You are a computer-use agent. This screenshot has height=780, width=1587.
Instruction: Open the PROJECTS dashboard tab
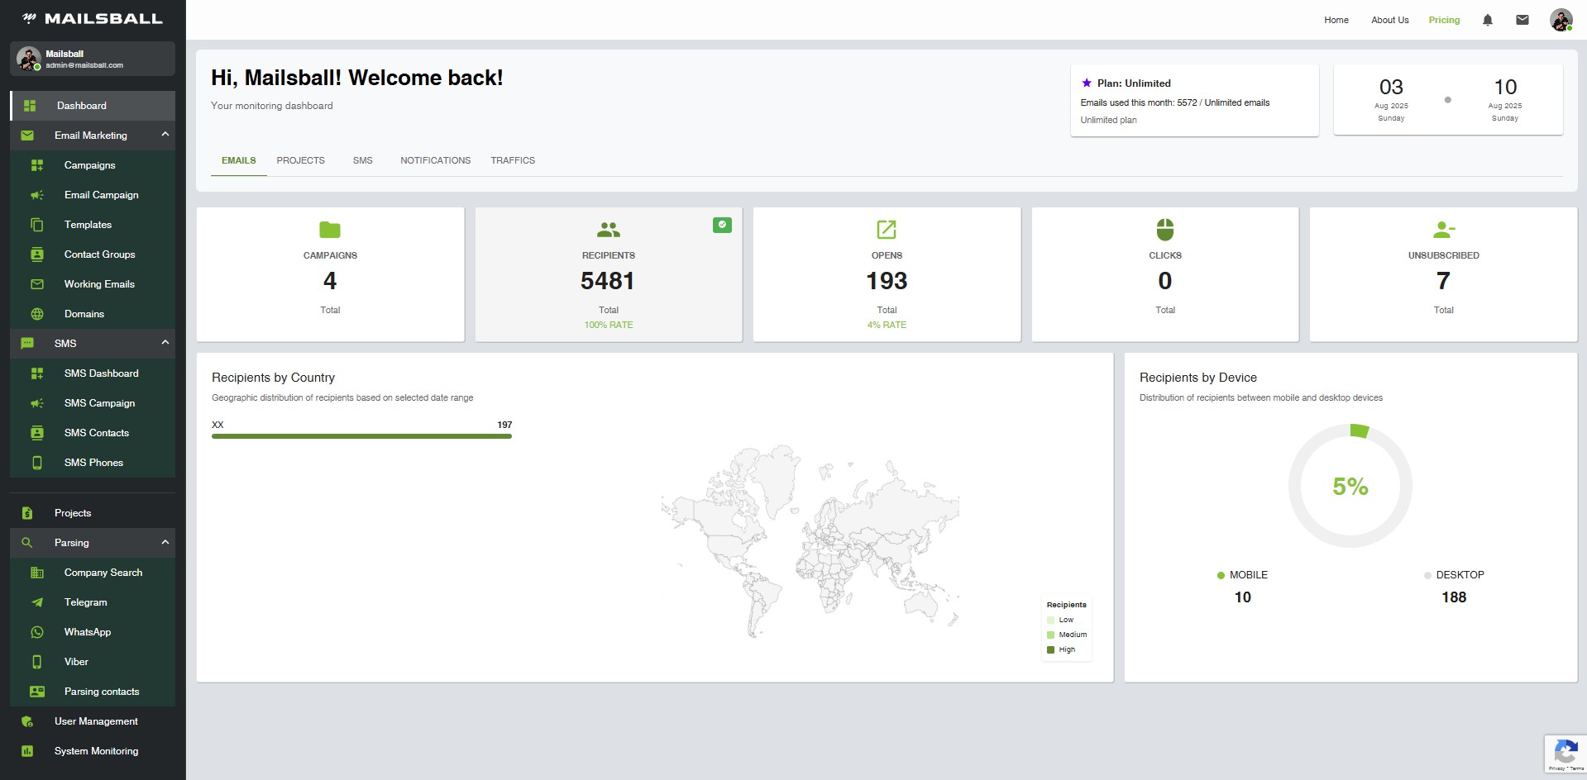pyautogui.click(x=300, y=160)
